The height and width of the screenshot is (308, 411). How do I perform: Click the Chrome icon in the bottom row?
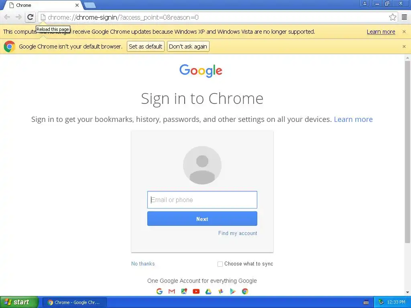click(x=245, y=291)
